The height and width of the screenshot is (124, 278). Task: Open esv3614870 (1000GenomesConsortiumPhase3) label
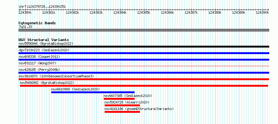point(56,76)
